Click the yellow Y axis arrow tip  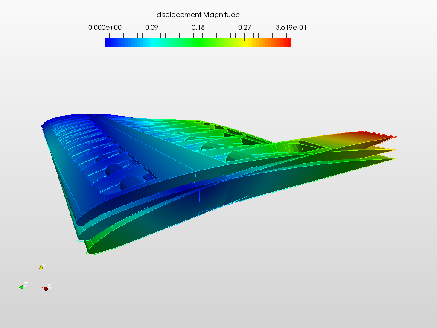(x=41, y=266)
